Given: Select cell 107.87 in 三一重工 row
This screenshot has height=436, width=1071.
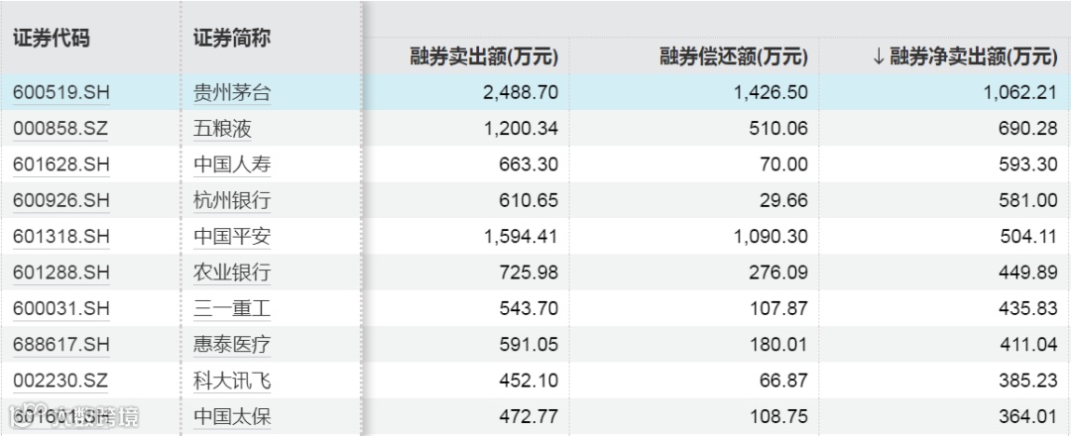Looking at the screenshot, I should [x=777, y=308].
